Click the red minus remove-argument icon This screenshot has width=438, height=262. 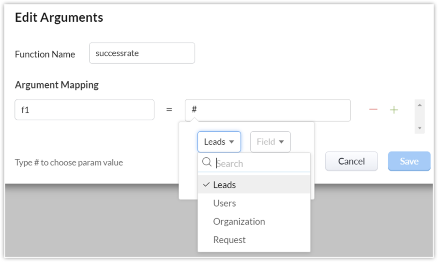click(x=373, y=110)
